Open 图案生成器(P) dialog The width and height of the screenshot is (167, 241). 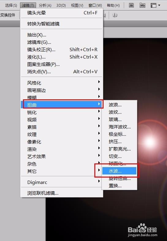62,64
